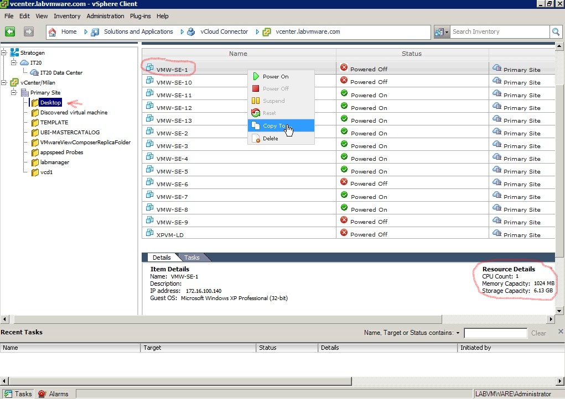Select the labmanager folder
This screenshot has width=565, height=399.
[x=54, y=162]
